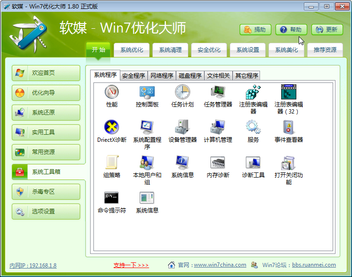Open 系统配置程序 icon
The image size is (352, 277).
(147, 127)
